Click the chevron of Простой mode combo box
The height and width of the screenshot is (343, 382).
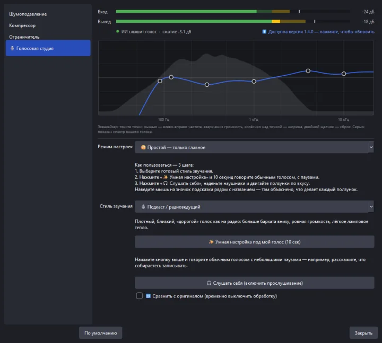tap(371, 147)
